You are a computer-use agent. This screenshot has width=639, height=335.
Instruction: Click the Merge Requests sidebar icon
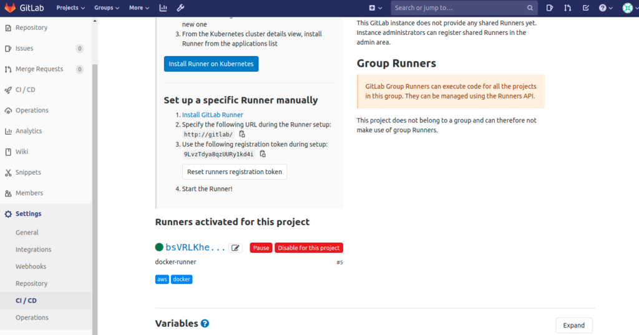point(8,69)
